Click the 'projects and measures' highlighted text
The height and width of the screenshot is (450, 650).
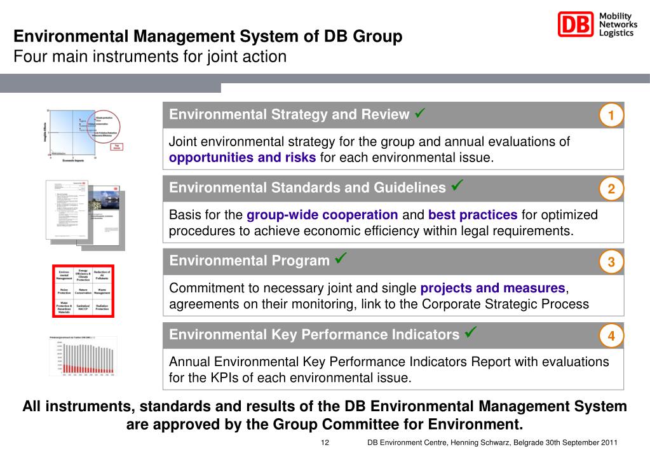(493, 288)
